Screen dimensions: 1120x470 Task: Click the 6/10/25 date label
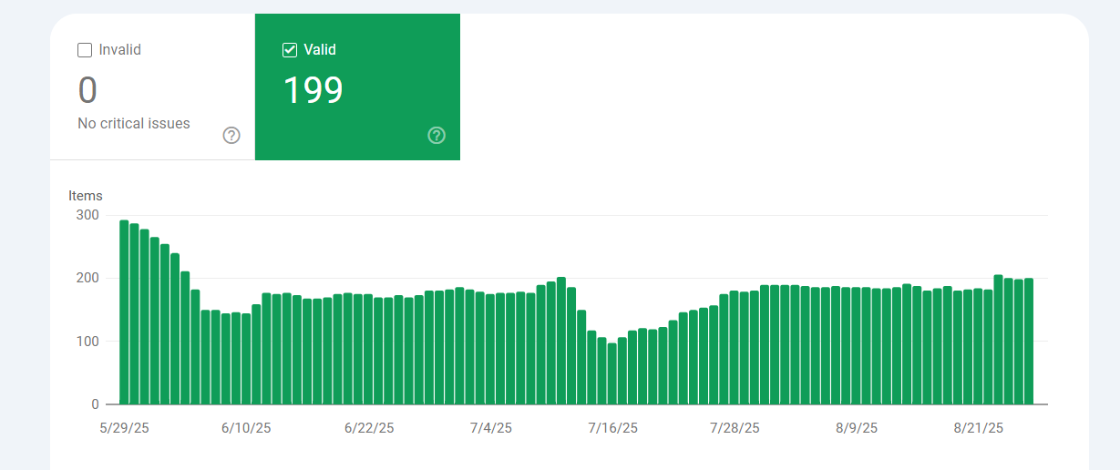click(246, 428)
